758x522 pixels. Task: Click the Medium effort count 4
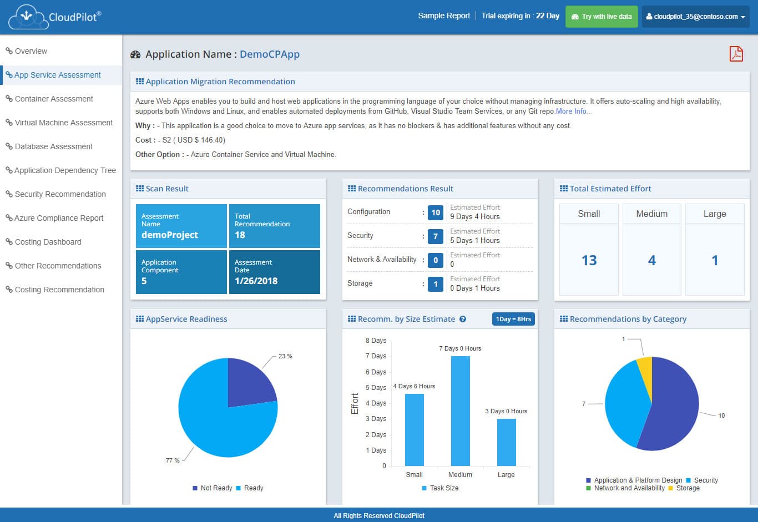(x=652, y=260)
